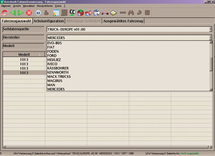215x156 pixels.
Task: Click the greyed-out curved arrow icon
Action: click(x=139, y=13)
